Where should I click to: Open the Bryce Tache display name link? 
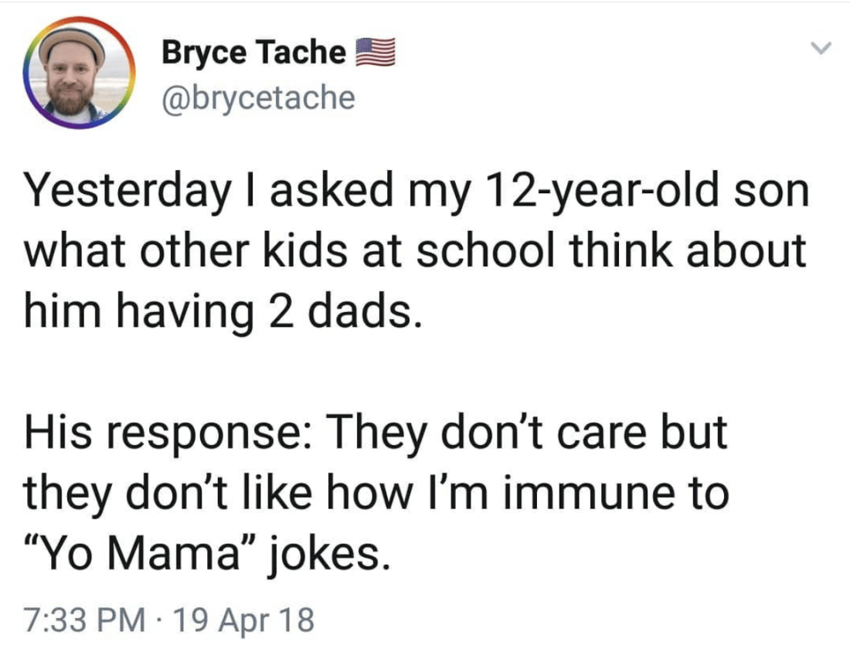253,53
